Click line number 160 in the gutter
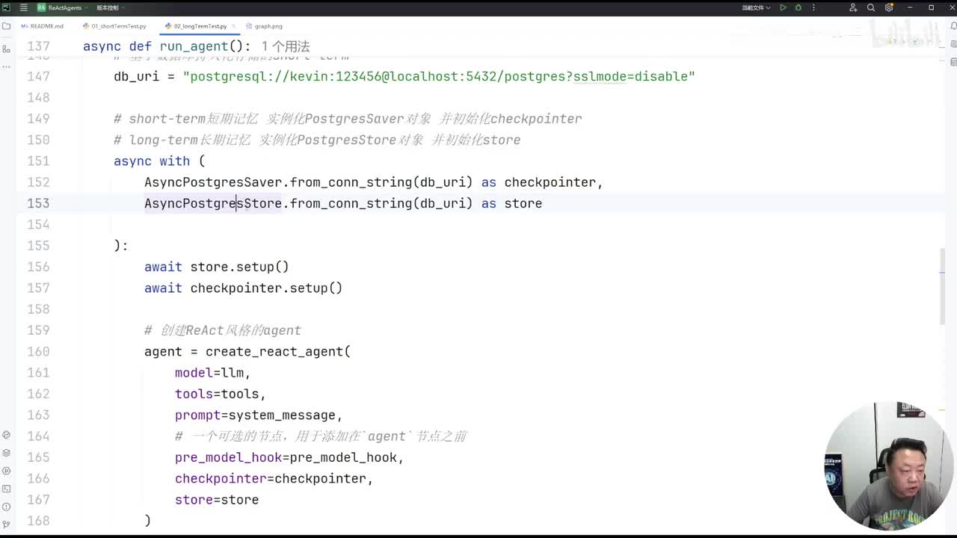The image size is (957, 538). click(38, 351)
